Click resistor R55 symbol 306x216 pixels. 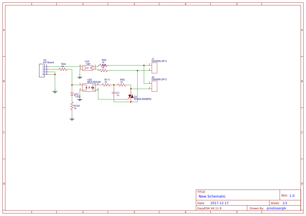[x=121, y=85]
